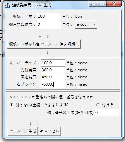Click the dropdown indicator beside msec
The image size is (125, 142).
click(92, 25)
